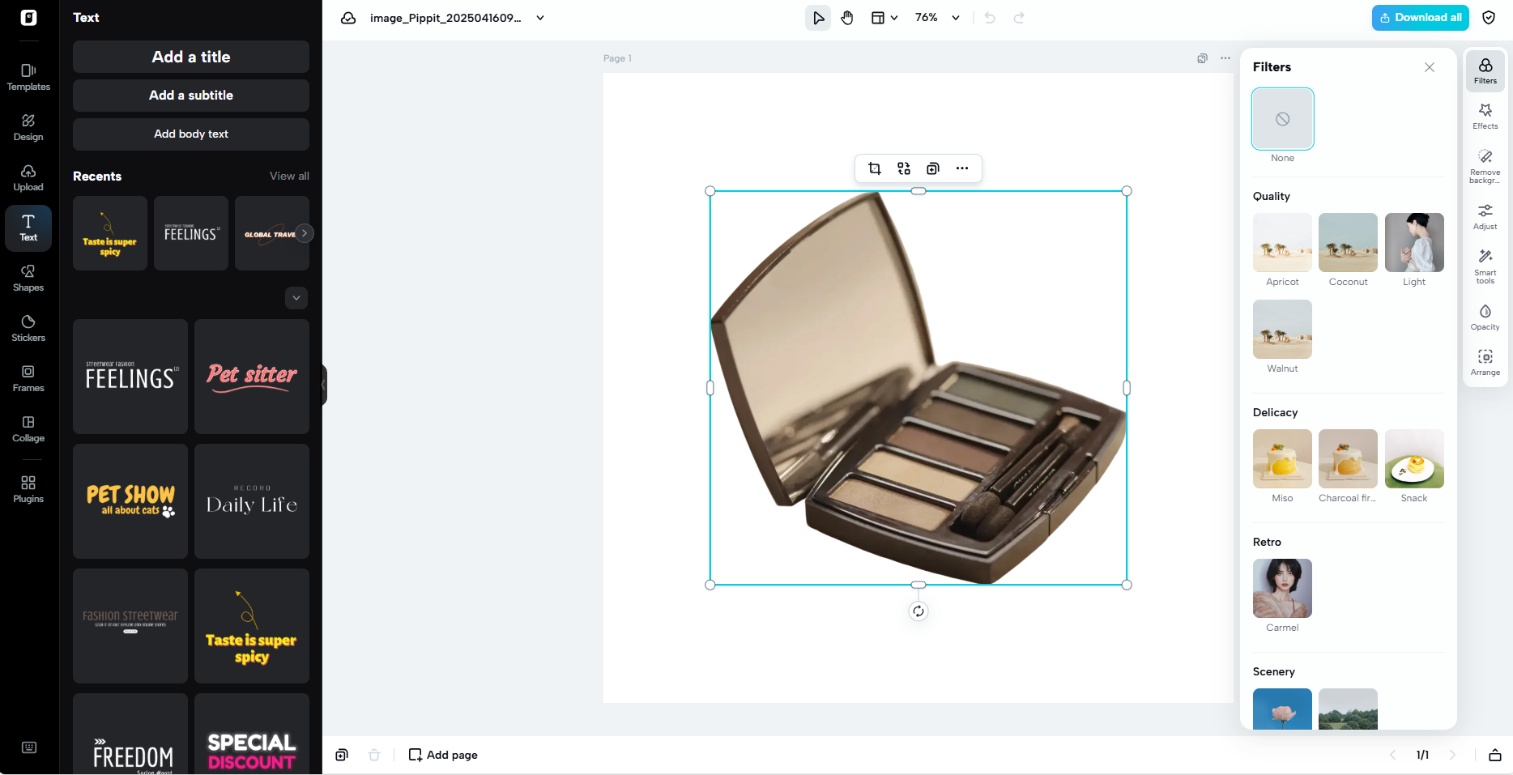1513x775 pixels.
Task: Apply the Light filter
Action: tap(1414, 242)
